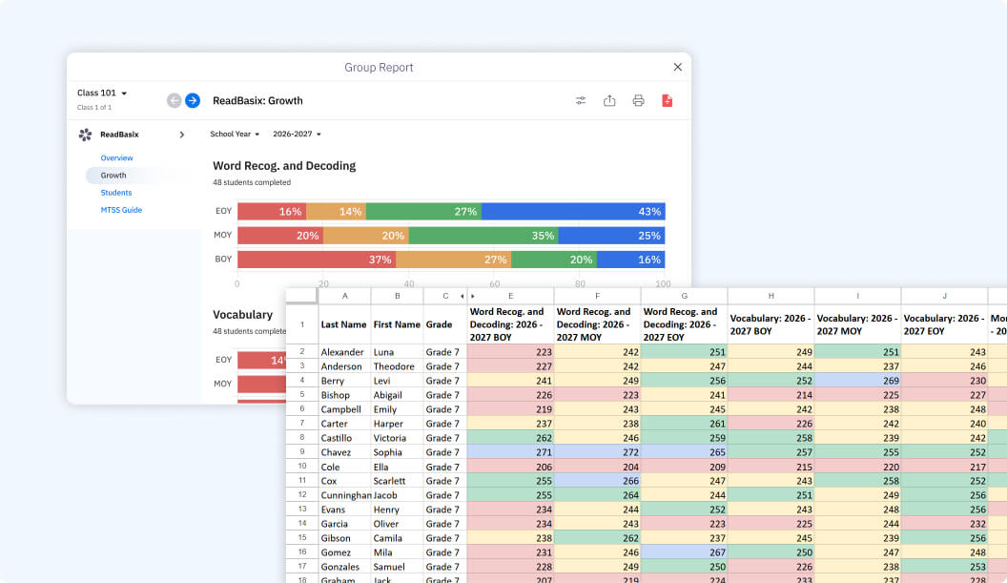
Task: Click the filter settings sliders icon
Action: (x=581, y=100)
